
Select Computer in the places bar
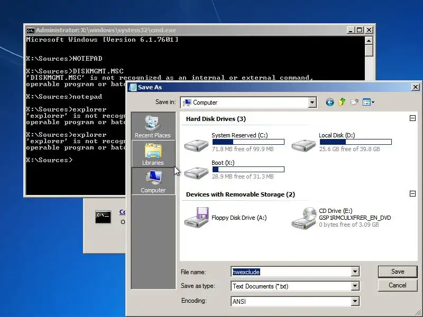click(153, 181)
